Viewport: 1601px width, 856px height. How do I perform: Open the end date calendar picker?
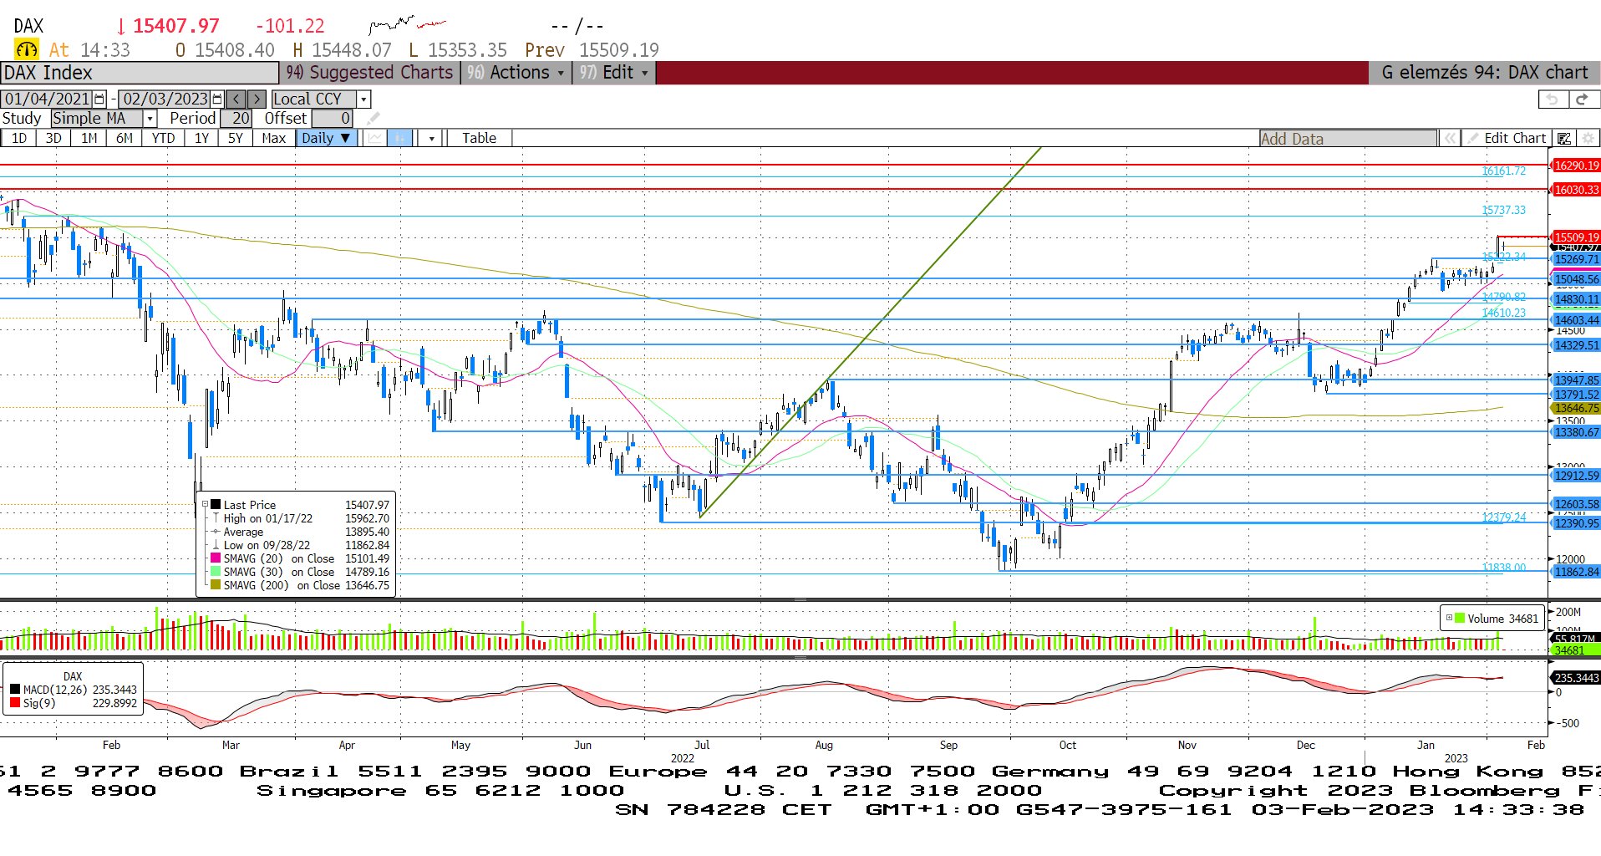218,99
